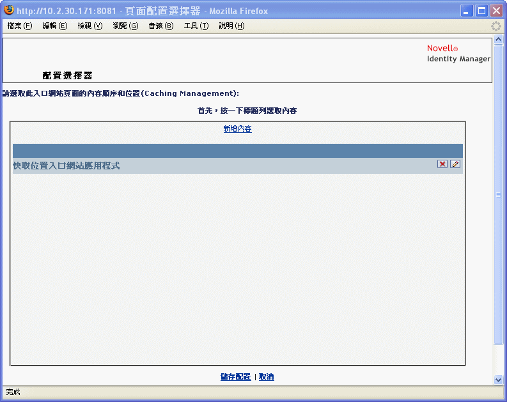Viewport: 507px width, 402px height.
Task: Select the 快取位置入口網站應用程式 title bar
Action: [238, 166]
